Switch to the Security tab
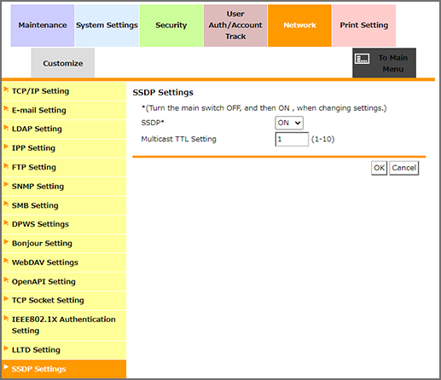 (x=171, y=26)
